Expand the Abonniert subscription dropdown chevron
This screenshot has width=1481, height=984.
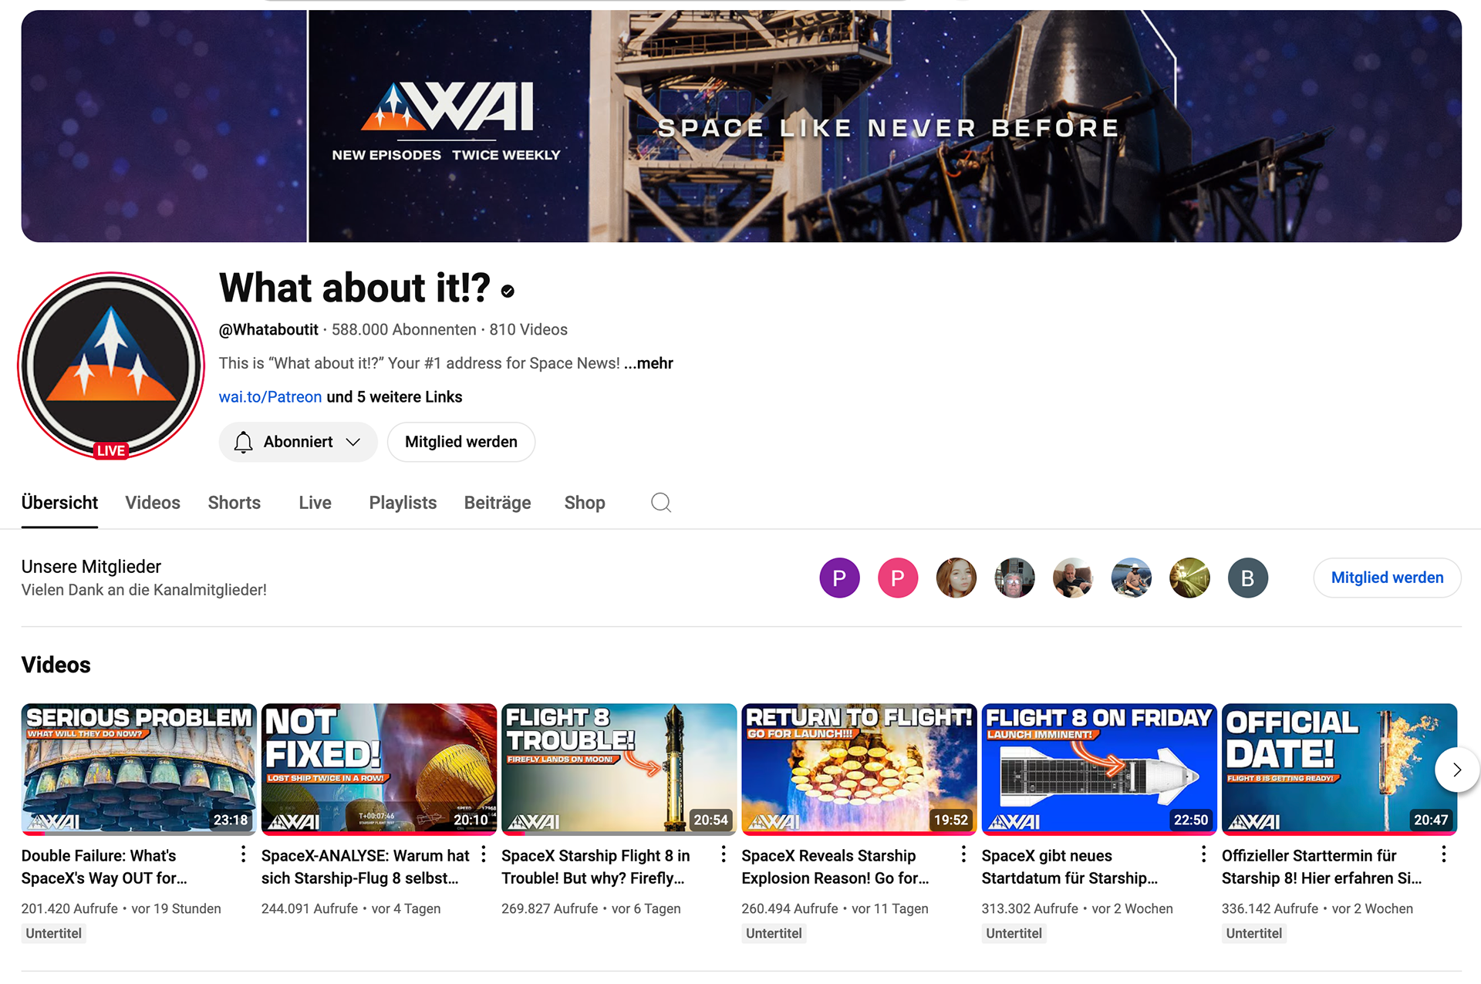(353, 442)
